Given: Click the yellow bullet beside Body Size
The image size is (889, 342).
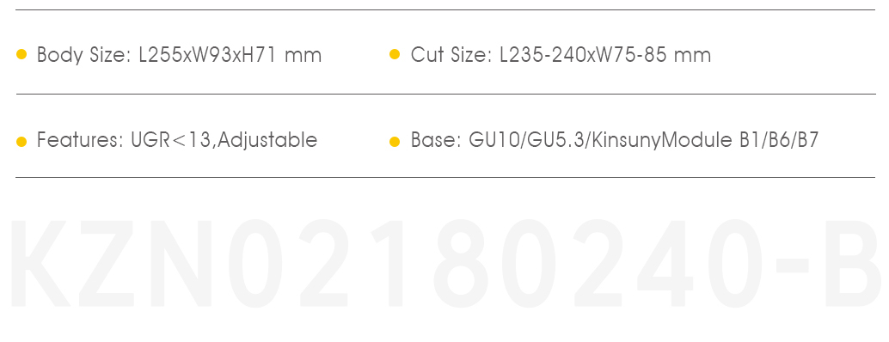Looking at the screenshot, I should click(21, 55).
